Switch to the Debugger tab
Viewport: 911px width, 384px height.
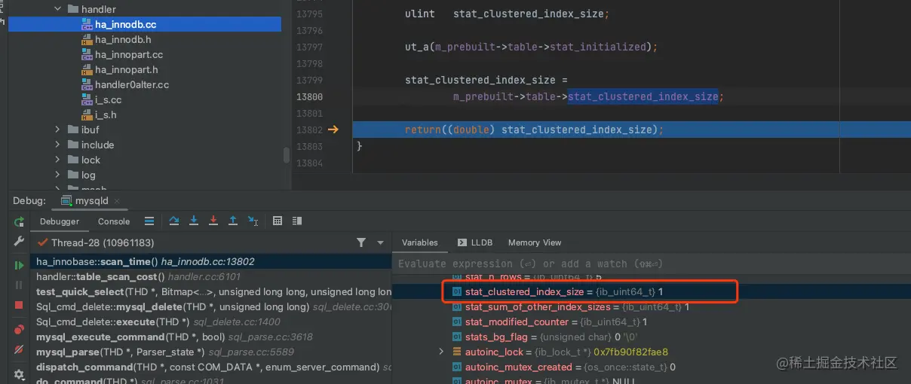coord(60,221)
